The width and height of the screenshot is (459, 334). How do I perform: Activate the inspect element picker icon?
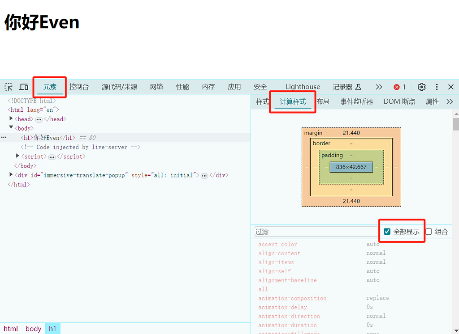(9, 87)
